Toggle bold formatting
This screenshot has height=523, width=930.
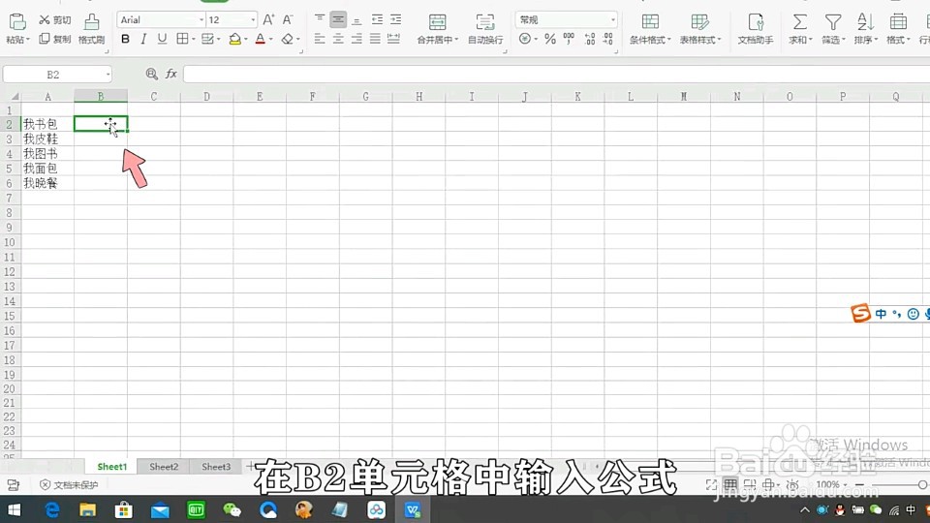pos(125,39)
